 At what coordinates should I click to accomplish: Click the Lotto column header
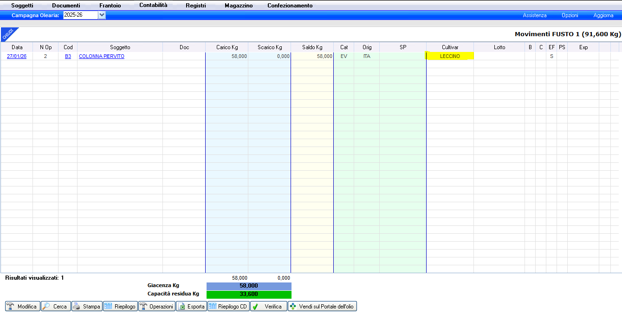[x=499, y=47]
